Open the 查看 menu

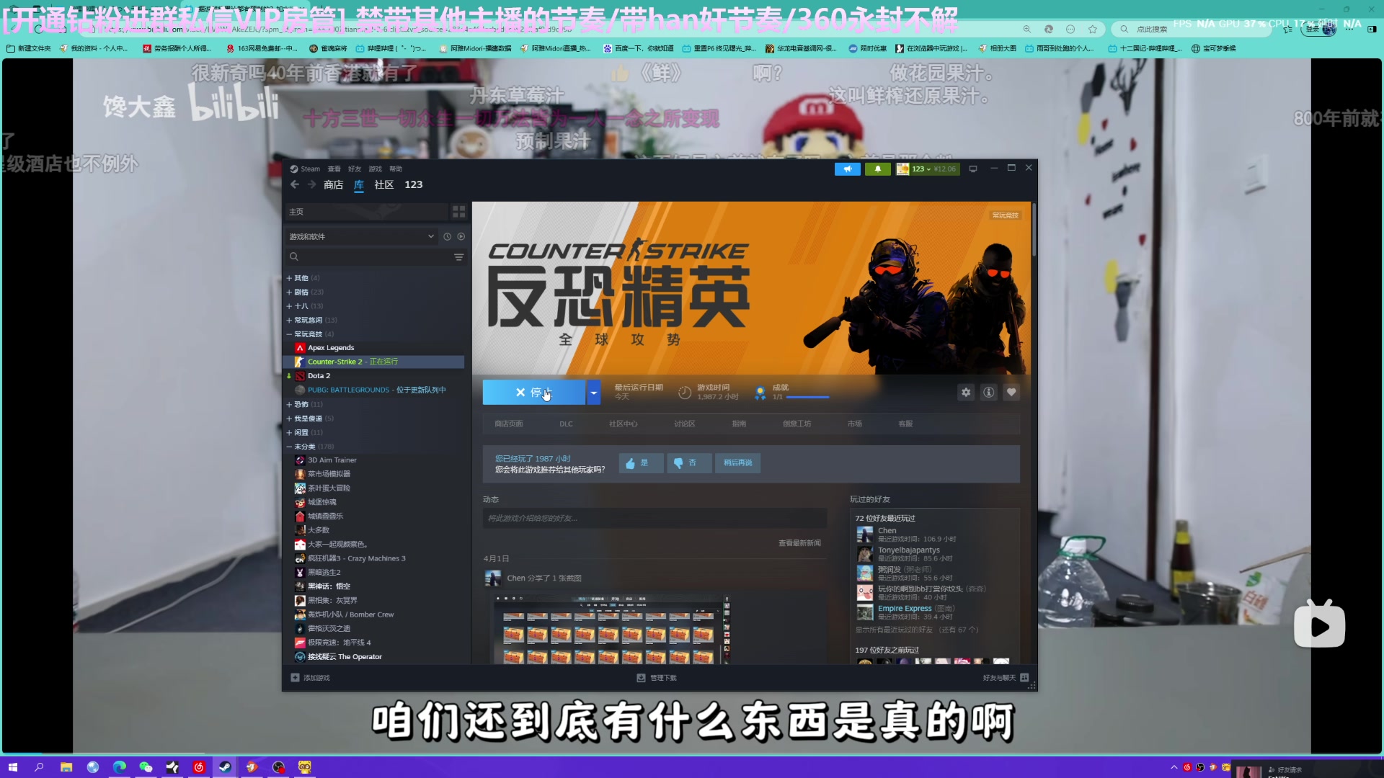[x=334, y=169]
